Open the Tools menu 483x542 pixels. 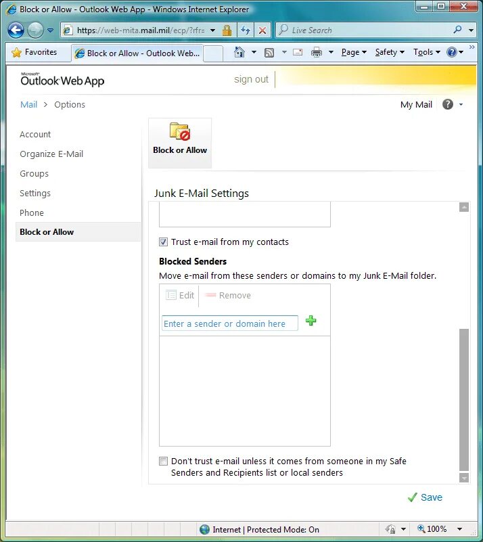pos(427,52)
